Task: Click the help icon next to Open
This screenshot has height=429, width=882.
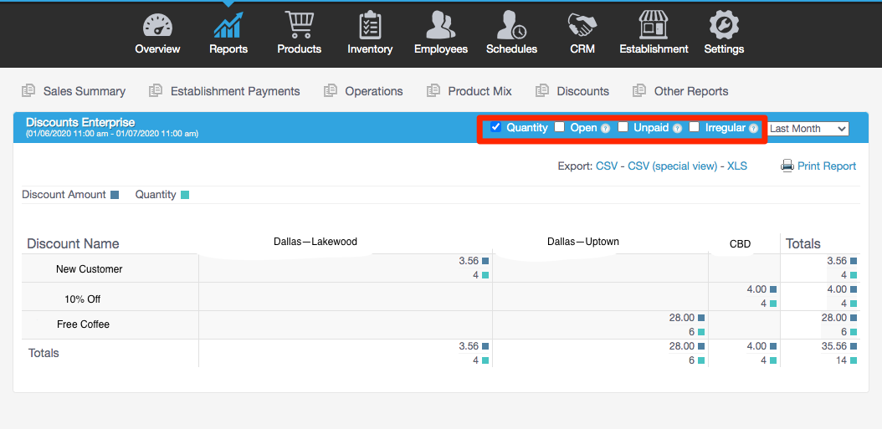Action: tap(605, 128)
